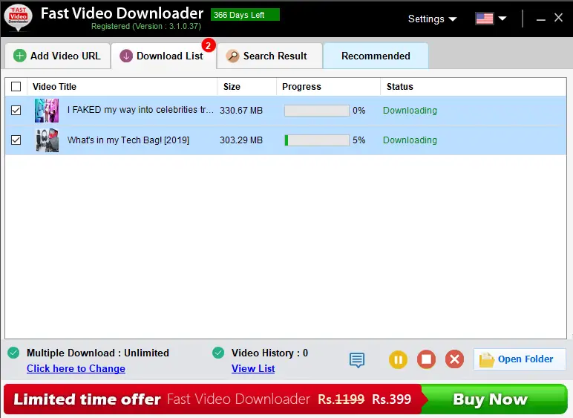
Task: Uncheck the 'I FAKED my way' video checkbox
Action: [x=16, y=110]
